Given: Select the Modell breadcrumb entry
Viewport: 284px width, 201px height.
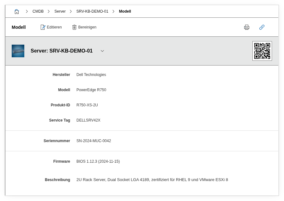Looking at the screenshot, I should point(125,11).
